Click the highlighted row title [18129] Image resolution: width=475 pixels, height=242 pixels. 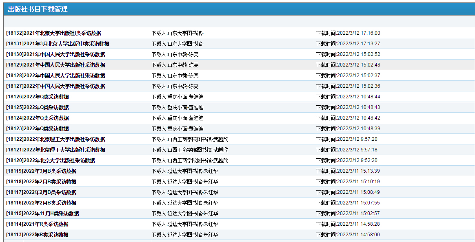pyautogui.click(x=55, y=65)
